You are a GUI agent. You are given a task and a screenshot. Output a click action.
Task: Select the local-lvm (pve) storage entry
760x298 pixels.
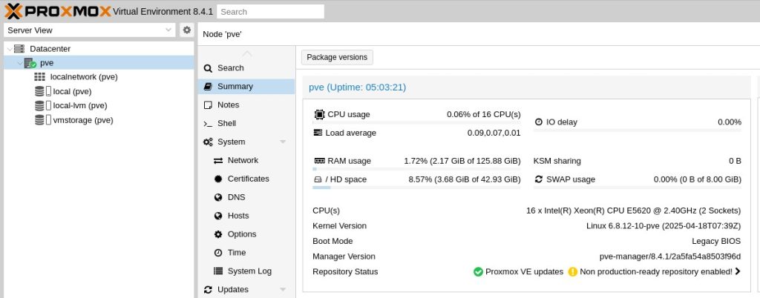[x=79, y=106]
